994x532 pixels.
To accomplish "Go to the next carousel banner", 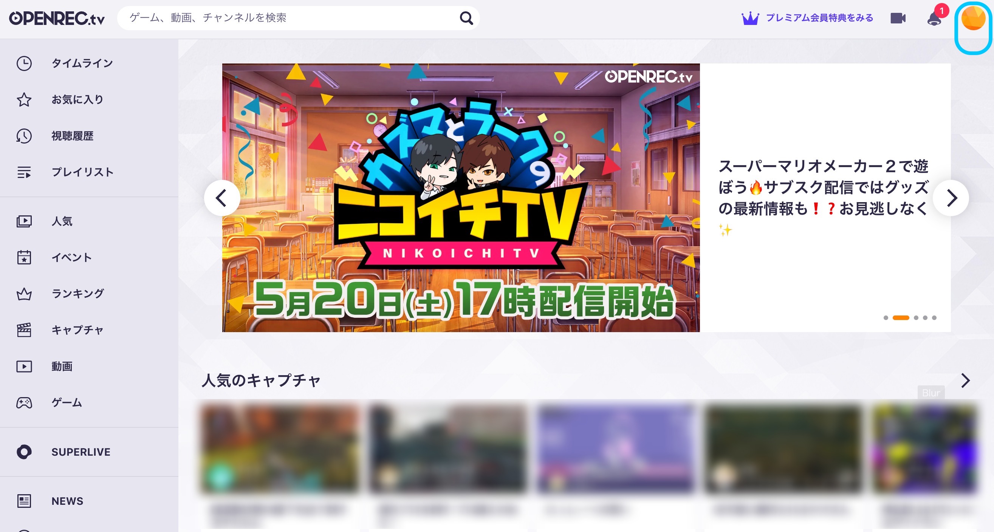I will [951, 198].
